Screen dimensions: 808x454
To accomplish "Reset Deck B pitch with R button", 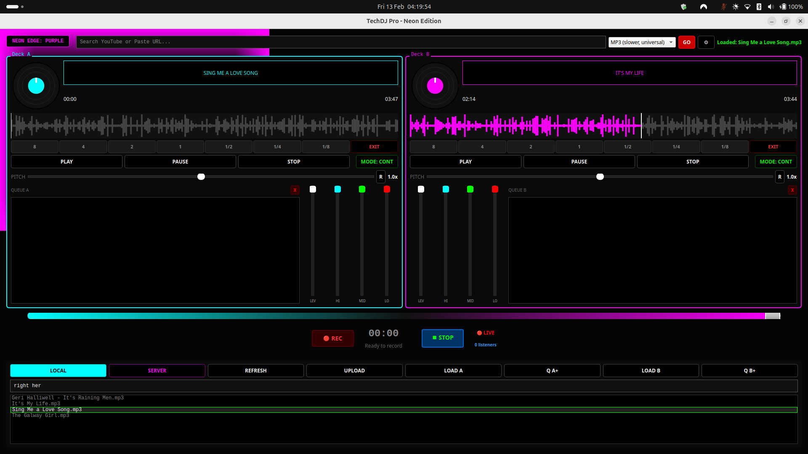I will click(779, 177).
